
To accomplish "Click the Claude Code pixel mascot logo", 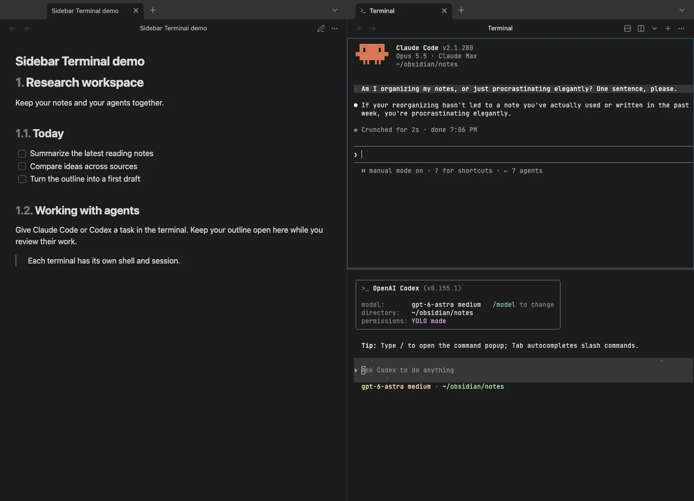I will [372, 54].
